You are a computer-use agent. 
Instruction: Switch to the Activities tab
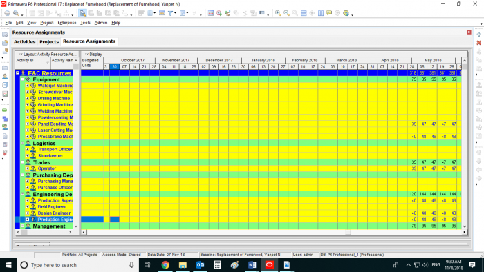pyautogui.click(x=24, y=41)
